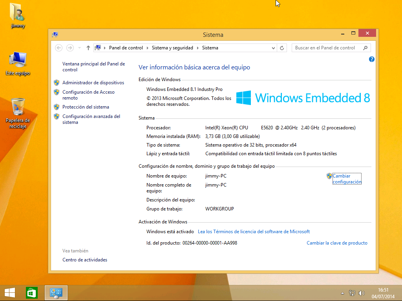The image size is (402, 301).
Task: Refresh the Sistema page
Action: [282, 48]
